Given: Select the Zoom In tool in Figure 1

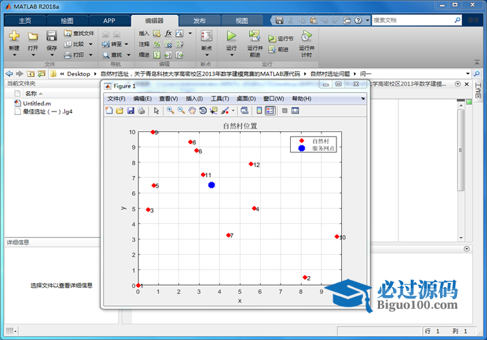Looking at the screenshot, I should (170, 111).
